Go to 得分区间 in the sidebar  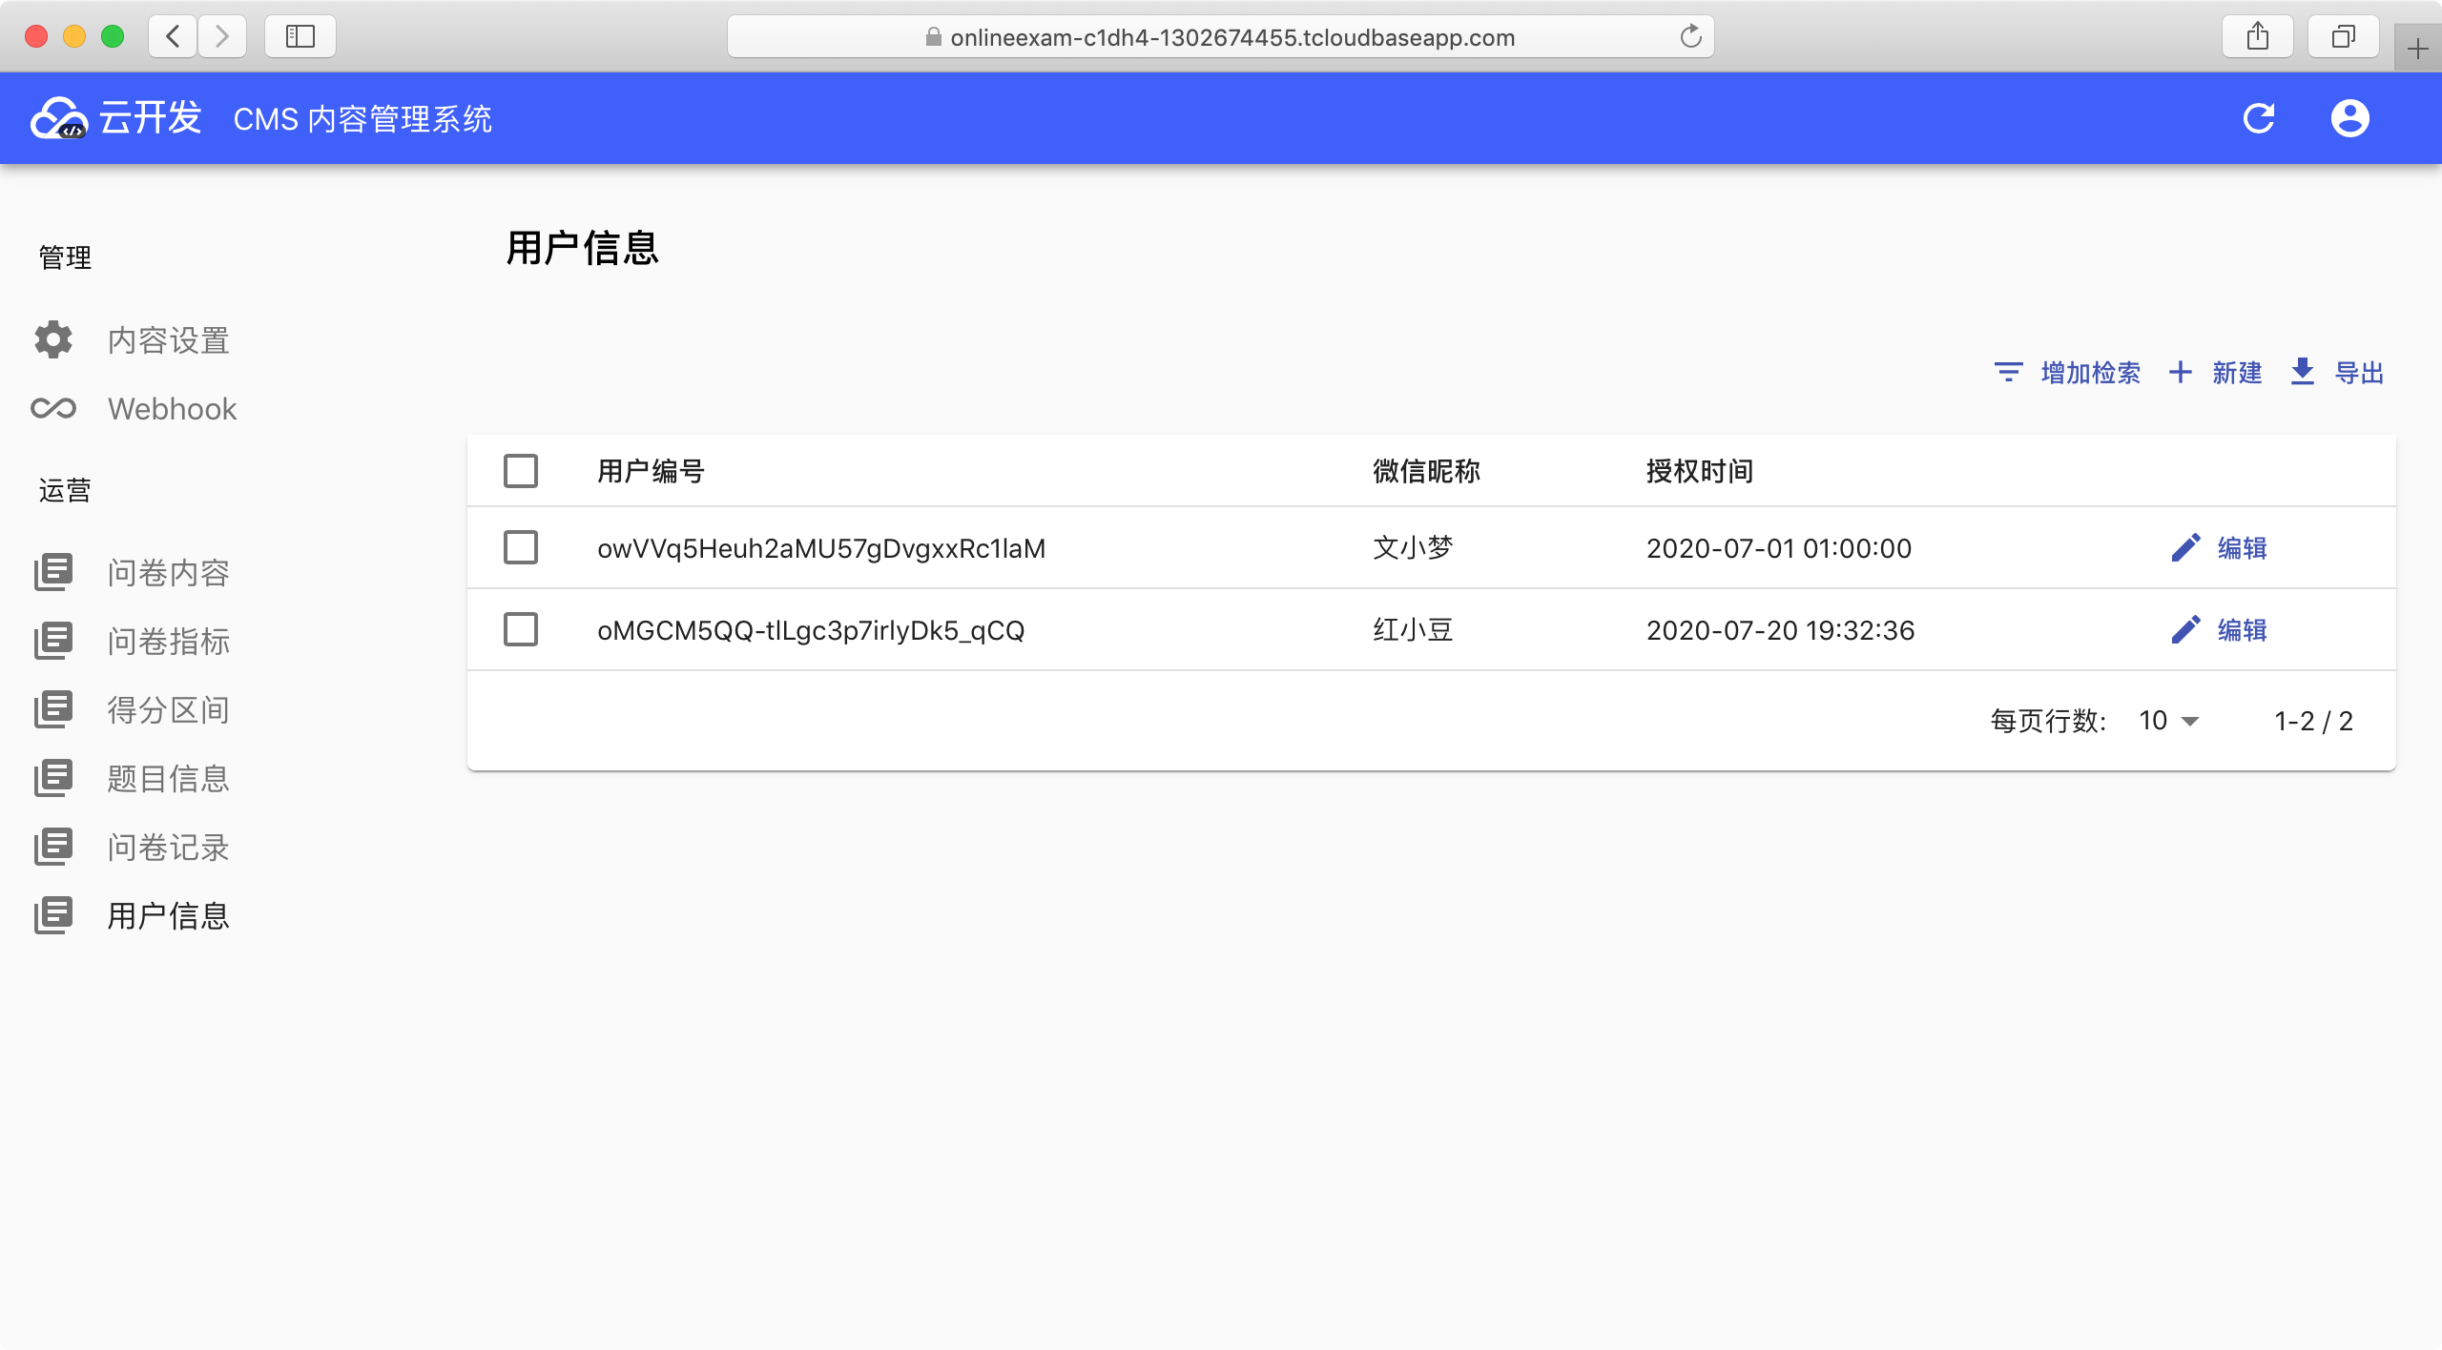(x=168, y=710)
